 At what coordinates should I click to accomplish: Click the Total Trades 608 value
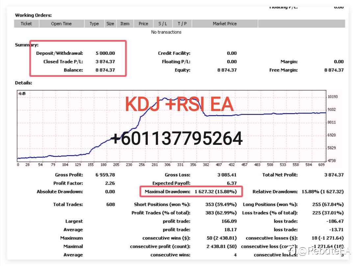point(111,204)
